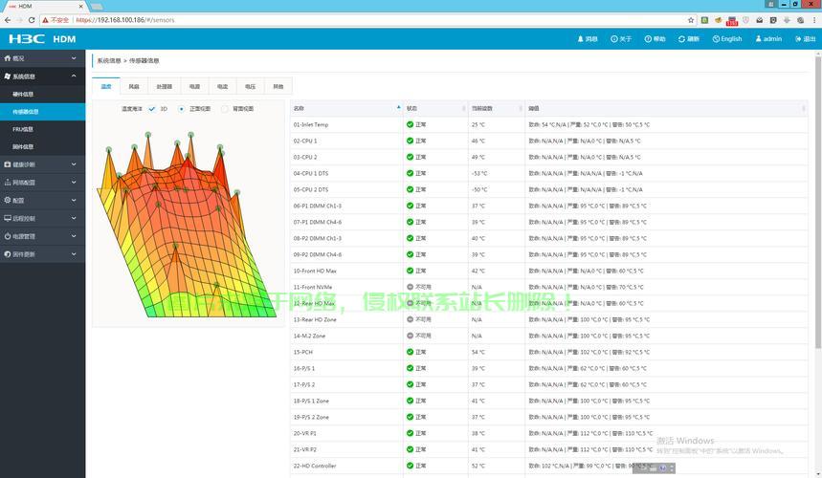Screen dimensions: 822x478
Task: Click the green status check for 01-Inlet Temp
Action: click(x=410, y=124)
